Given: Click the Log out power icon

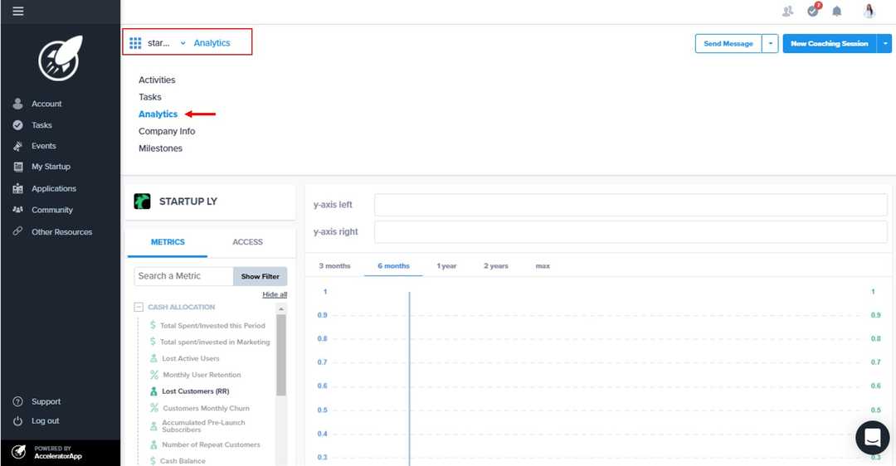Looking at the screenshot, I should coord(17,421).
